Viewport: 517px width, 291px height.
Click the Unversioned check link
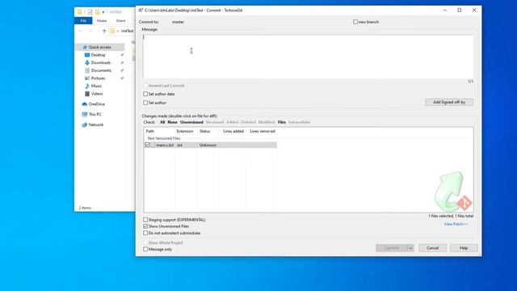coord(191,122)
